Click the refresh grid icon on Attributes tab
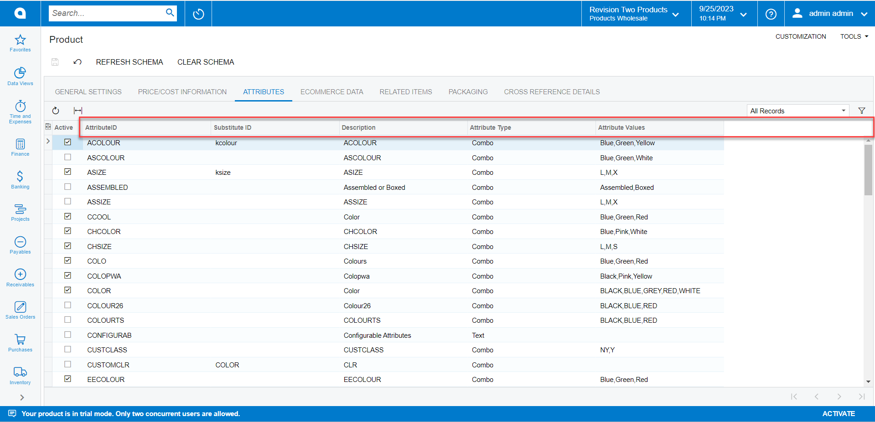The height and width of the screenshot is (422, 875). point(55,110)
